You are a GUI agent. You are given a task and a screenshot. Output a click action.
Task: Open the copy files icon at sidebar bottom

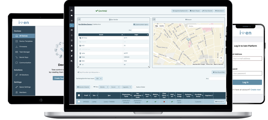[x=72, y=61]
